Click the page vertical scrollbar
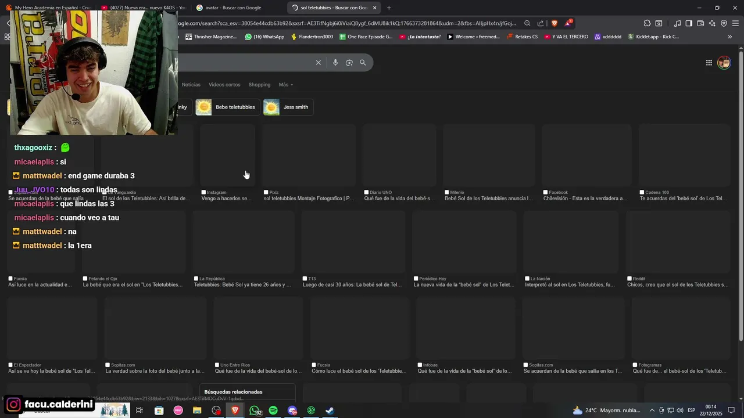The height and width of the screenshot is (418, 744). 740,197
